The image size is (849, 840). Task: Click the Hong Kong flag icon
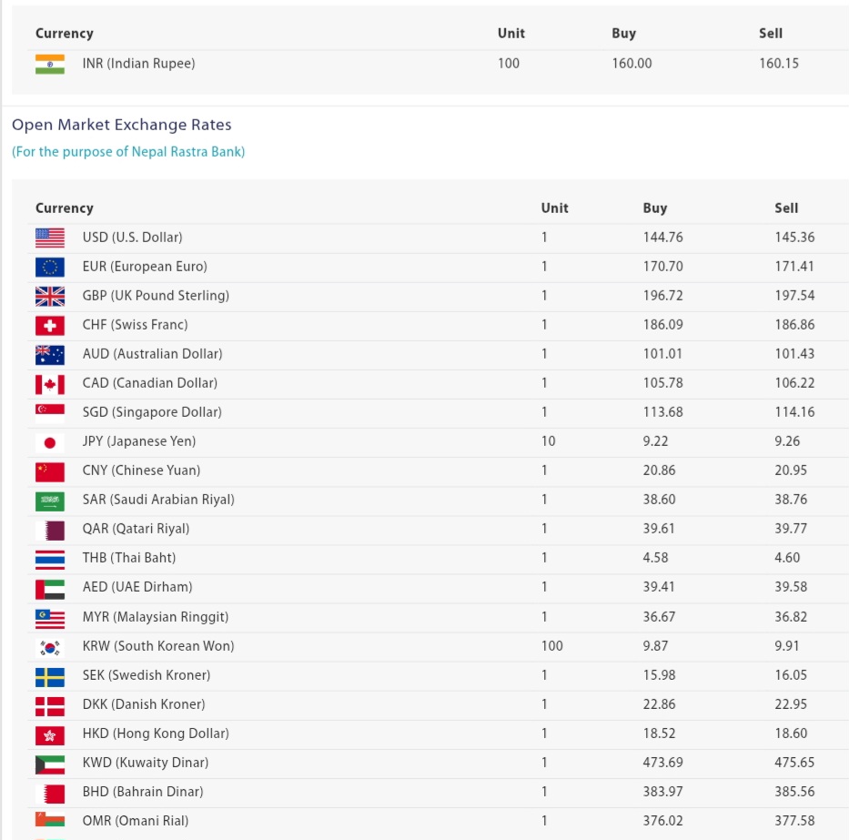(x=50, y=734)
